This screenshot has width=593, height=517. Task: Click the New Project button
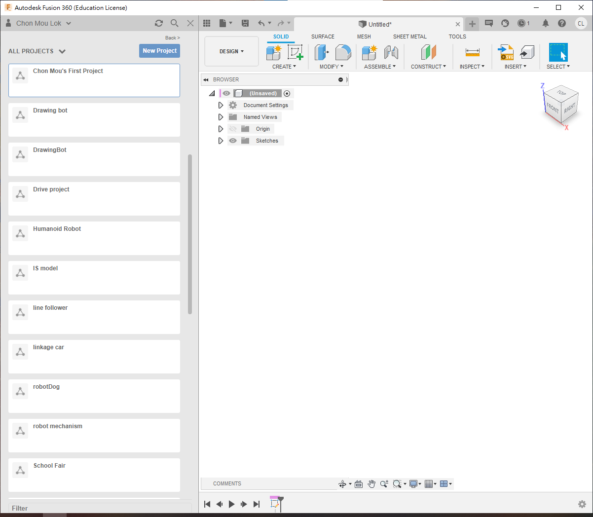[x=159, y=51]
